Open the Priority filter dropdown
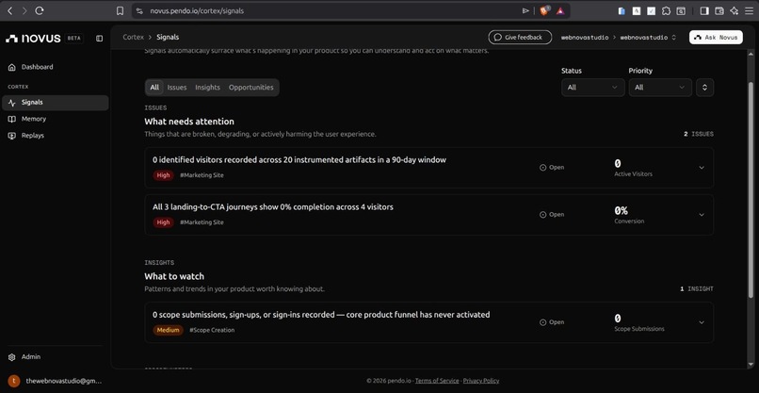 pyautogui.click(x=660, y=88)
